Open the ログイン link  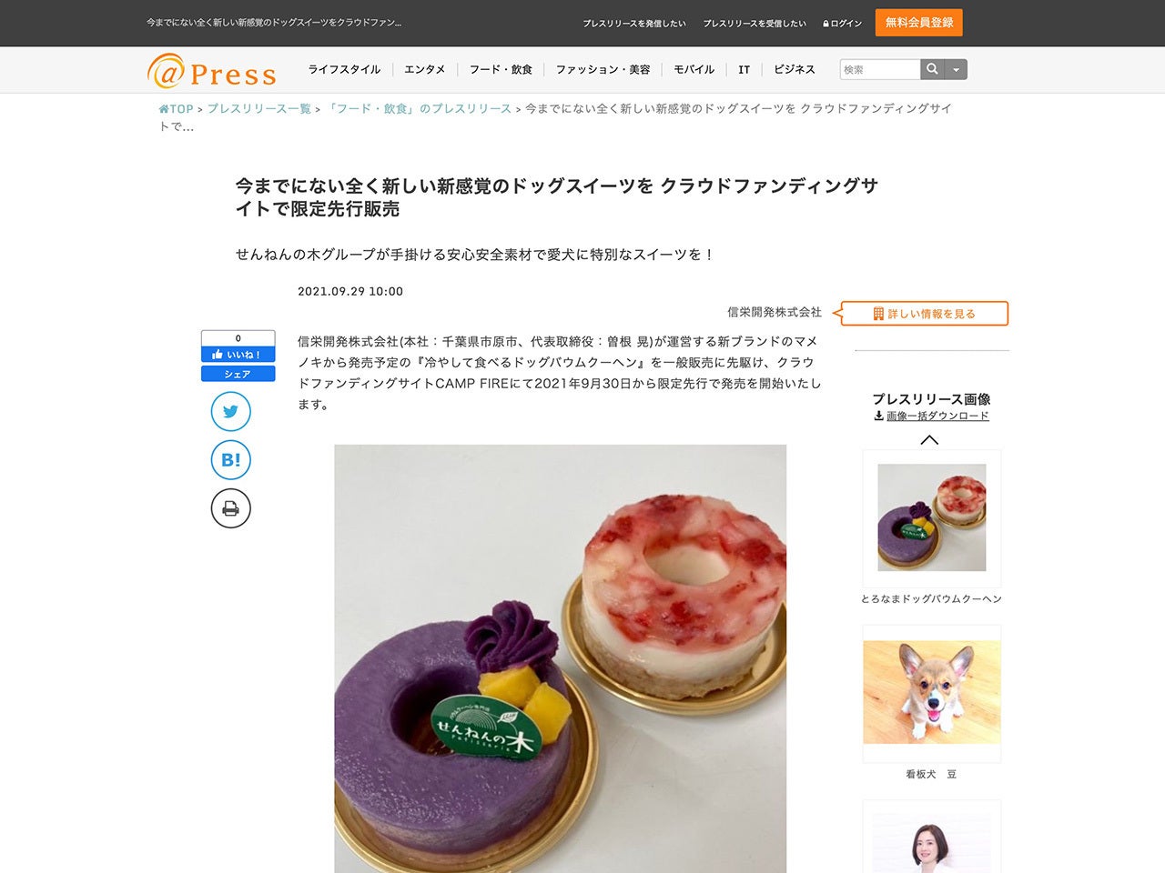(x=842, y=24)
